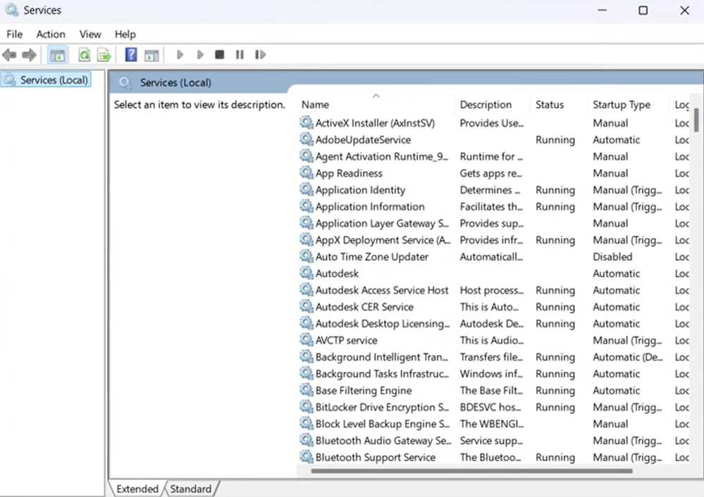Viewport: 704px width, 497px height.
Task: Stop the service using the square stop icon
Action: (219, 55)
